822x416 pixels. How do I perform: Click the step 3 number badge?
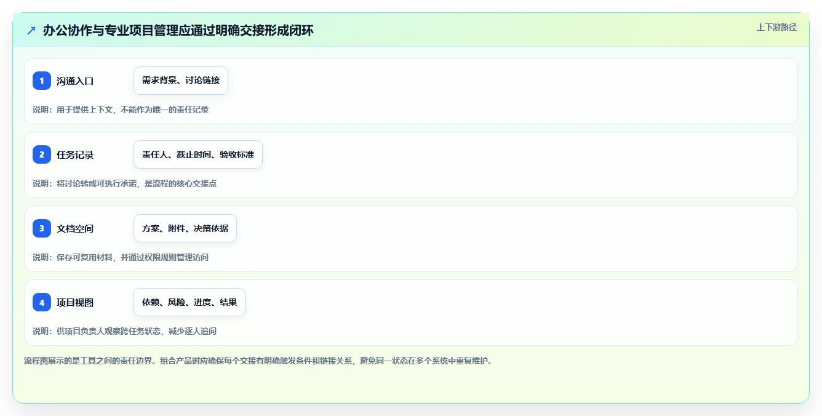tap(42, 228)
